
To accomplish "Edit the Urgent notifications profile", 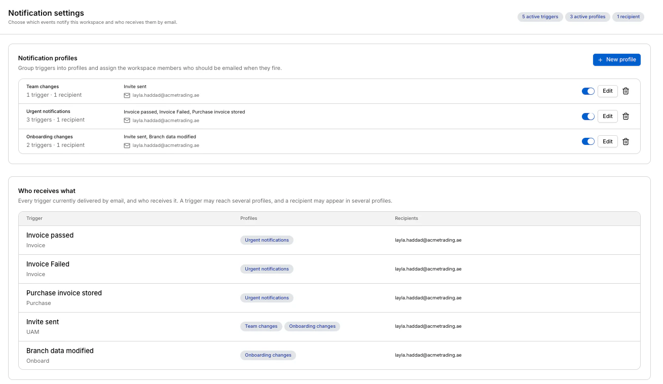I will [x=608, y=117].
